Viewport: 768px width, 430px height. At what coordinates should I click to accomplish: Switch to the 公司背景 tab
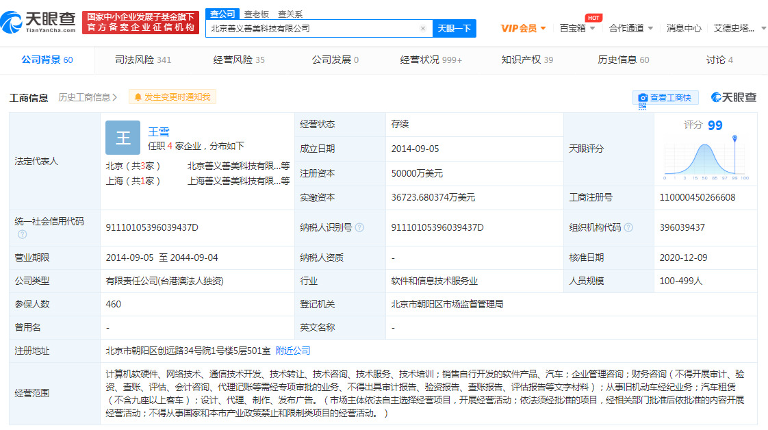point(47,60)
